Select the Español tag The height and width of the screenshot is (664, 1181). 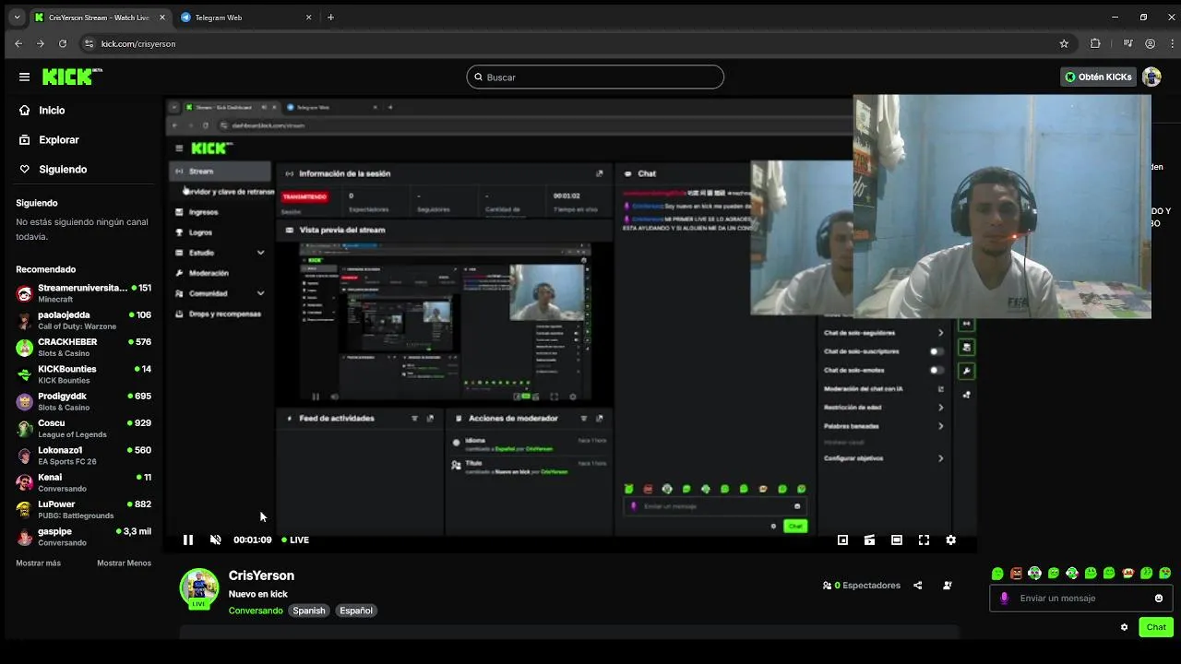pos(355,611)
